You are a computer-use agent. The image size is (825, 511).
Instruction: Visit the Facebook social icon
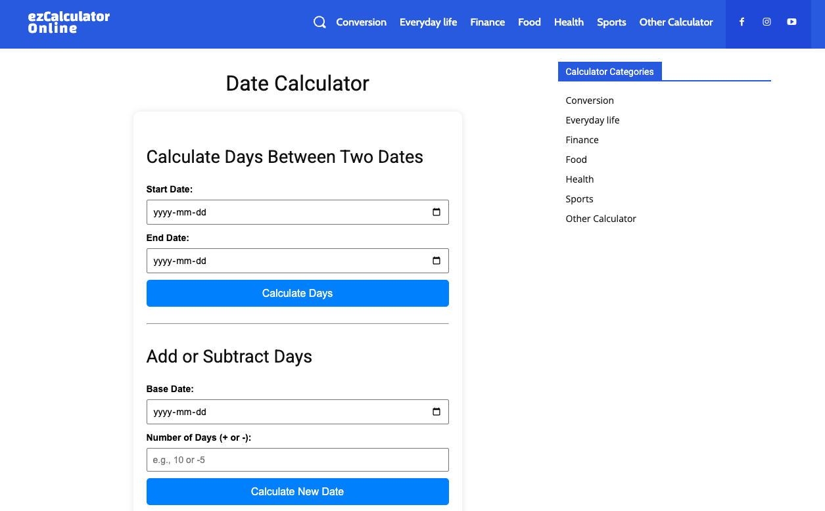742,22
